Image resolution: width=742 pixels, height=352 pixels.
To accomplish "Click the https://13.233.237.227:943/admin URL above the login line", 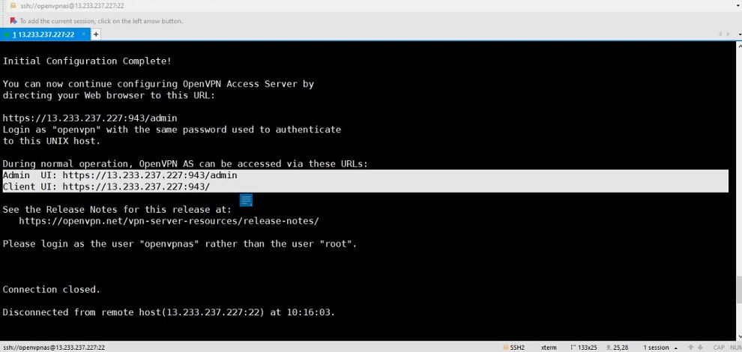I will coord(90,118).
